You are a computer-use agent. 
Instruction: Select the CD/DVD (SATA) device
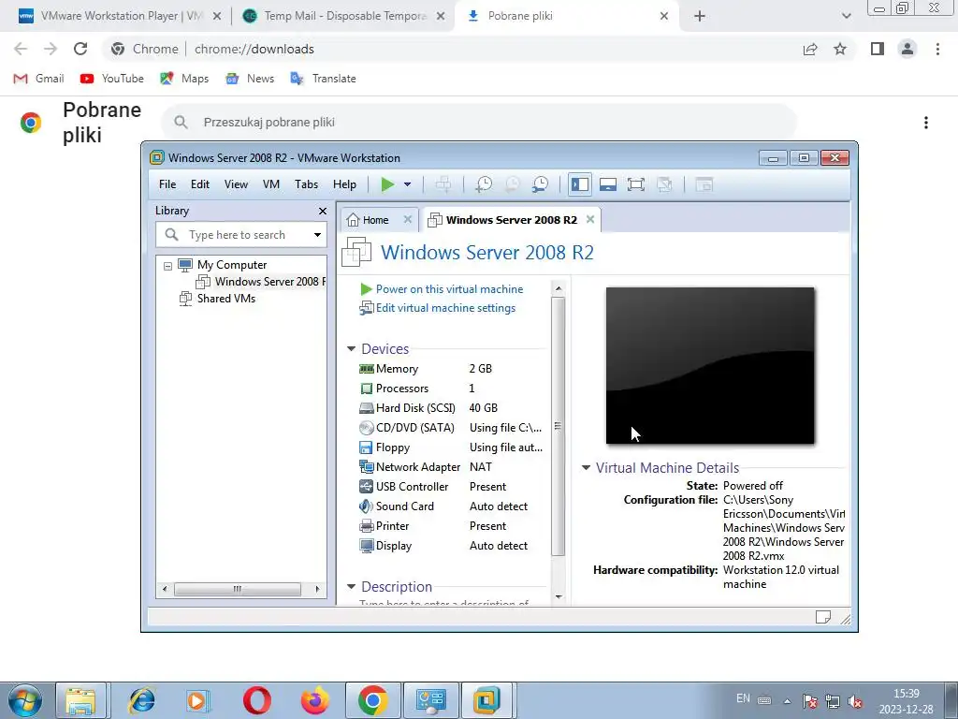[451, 427]
